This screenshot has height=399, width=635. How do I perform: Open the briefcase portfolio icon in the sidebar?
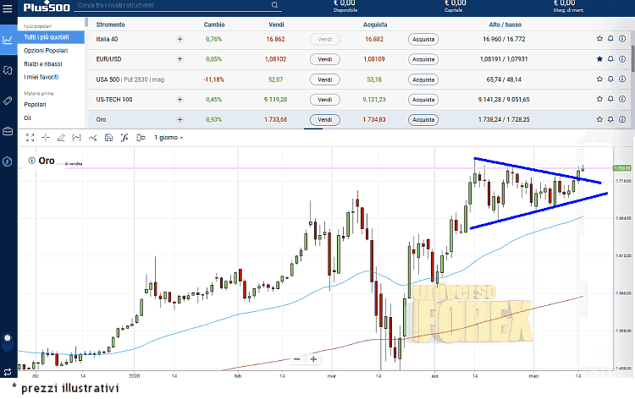coord(8,131)
